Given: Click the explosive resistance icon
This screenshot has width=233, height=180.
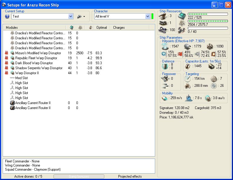Looking at the screenshot, I should pos(214,54).
